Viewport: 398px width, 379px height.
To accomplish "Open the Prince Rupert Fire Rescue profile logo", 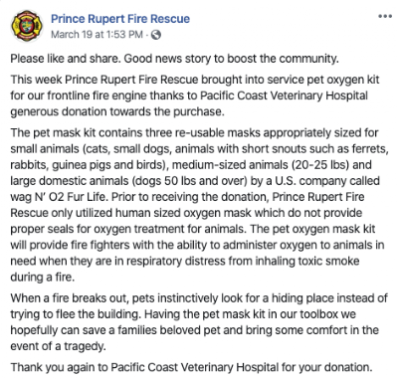I will (x=27, y=26).
